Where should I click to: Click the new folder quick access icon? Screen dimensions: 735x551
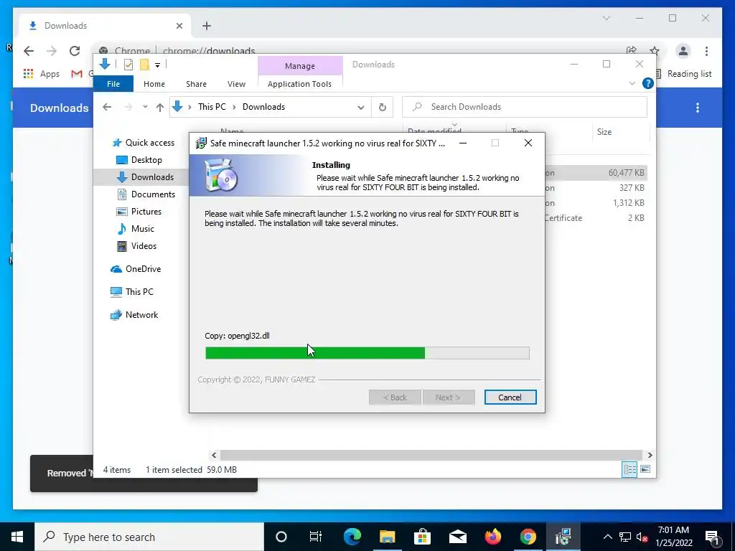click(x=144, y=65)
